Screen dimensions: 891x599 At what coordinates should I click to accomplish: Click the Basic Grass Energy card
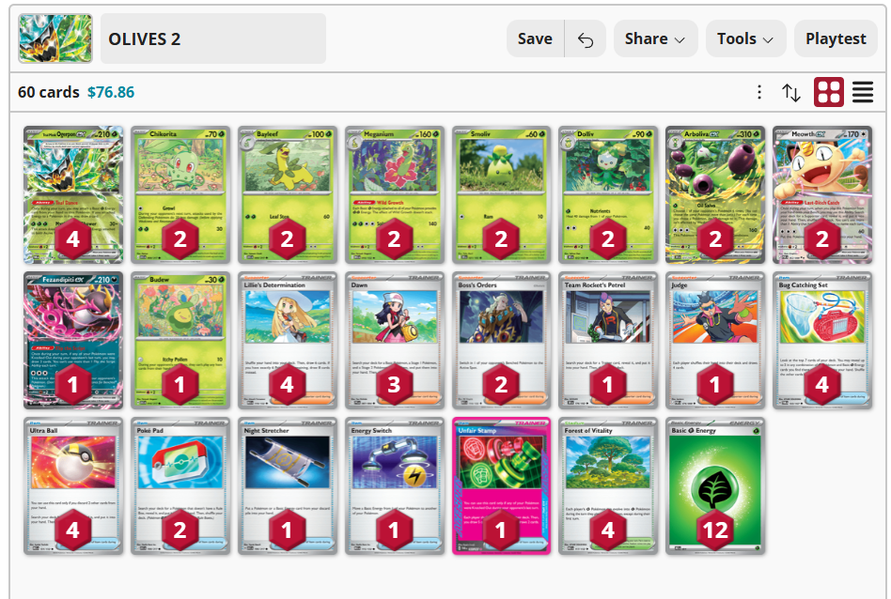click(715, 486)
